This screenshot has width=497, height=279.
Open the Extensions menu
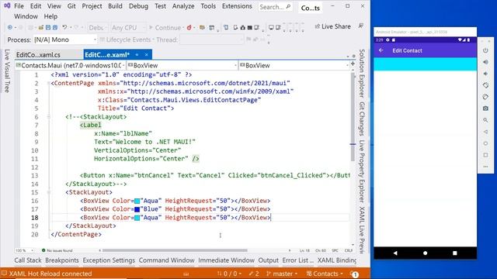[237, 6]
